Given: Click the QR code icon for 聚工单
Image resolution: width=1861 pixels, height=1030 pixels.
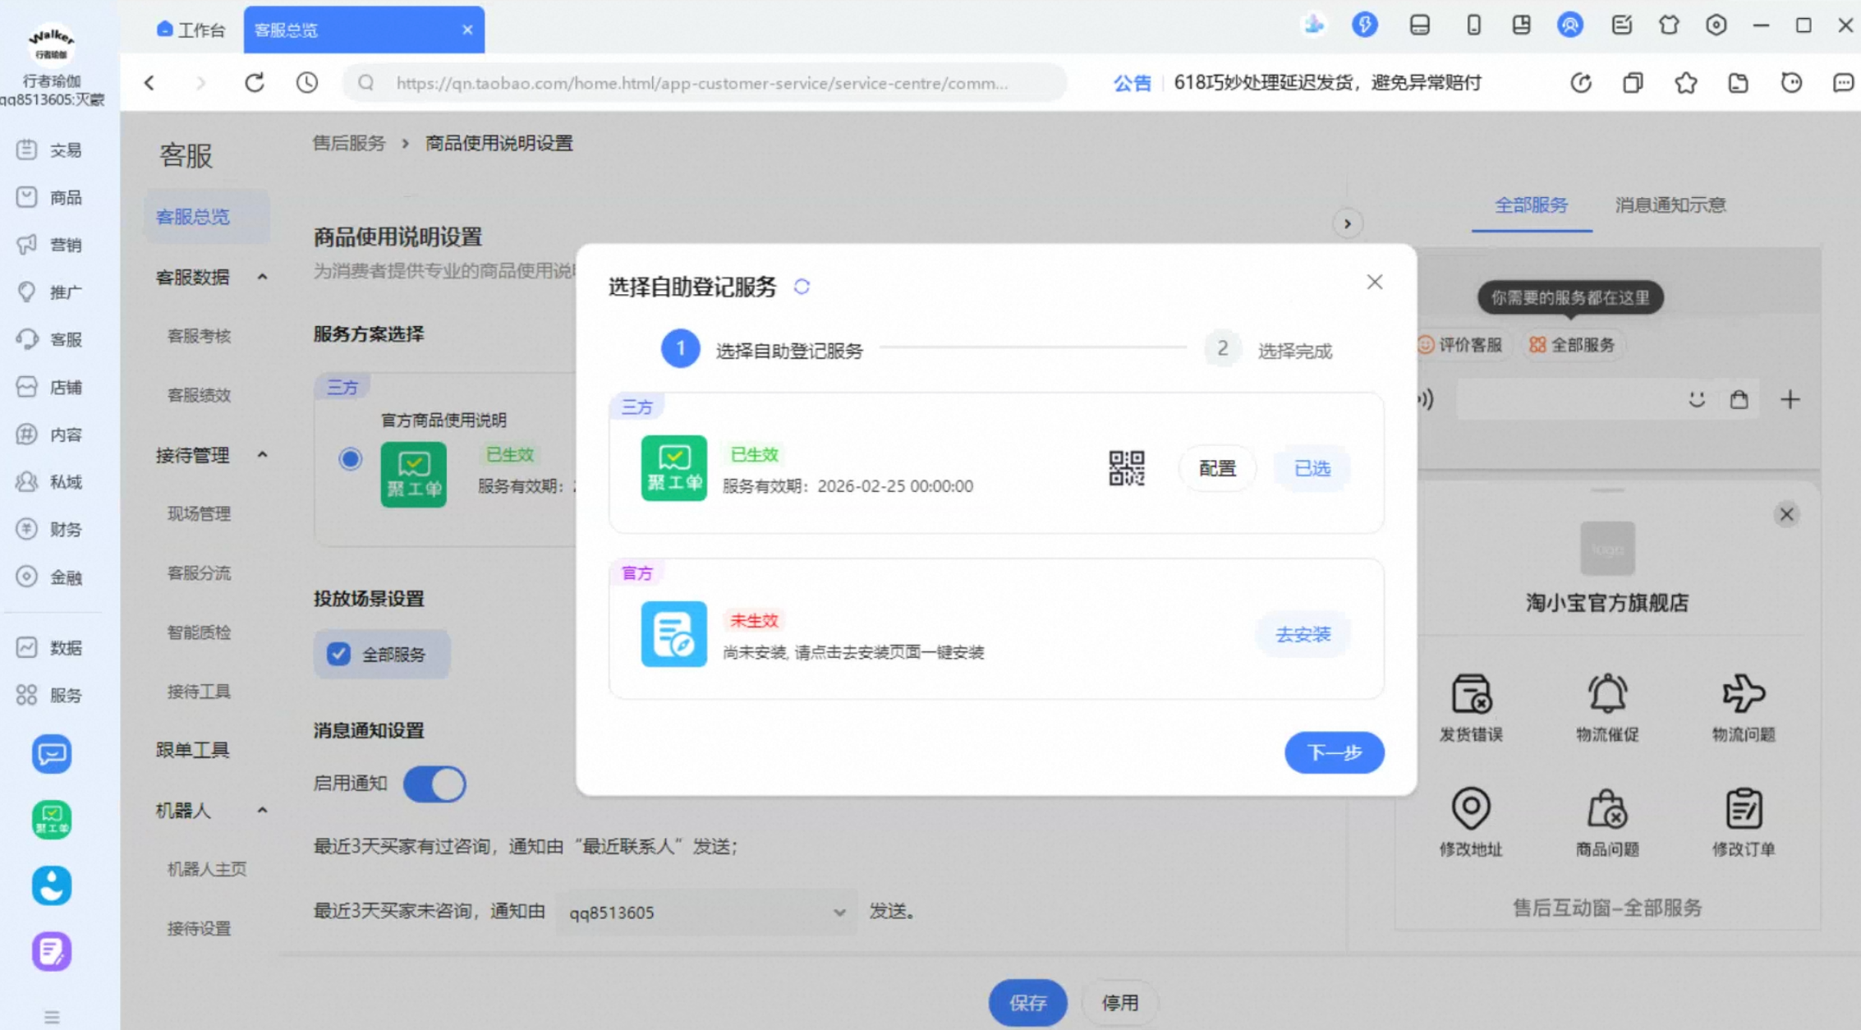Looking at the screenshot, I should click(1126, 468).
